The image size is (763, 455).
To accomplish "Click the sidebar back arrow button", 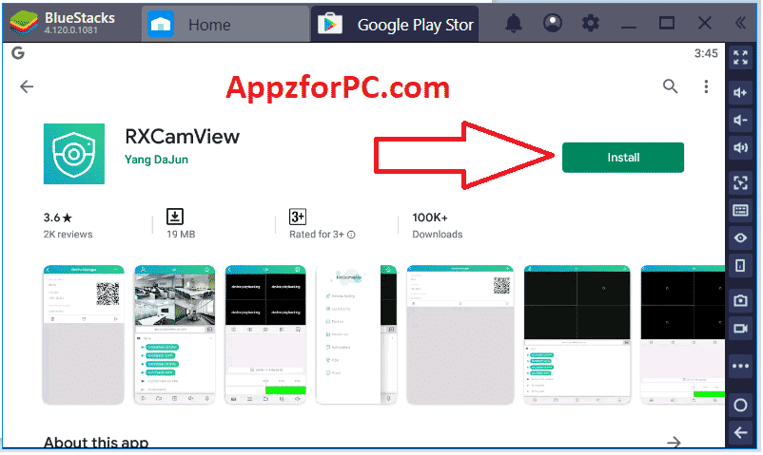I will (740, 432).
